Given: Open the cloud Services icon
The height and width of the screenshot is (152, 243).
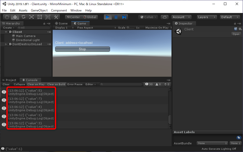Looking at the screenshot, I should click(165, 17).
